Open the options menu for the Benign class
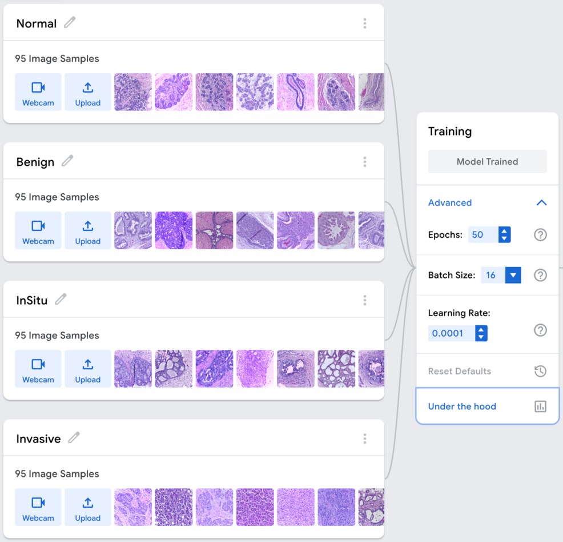 pyautogui.click(x=364, y=162)
